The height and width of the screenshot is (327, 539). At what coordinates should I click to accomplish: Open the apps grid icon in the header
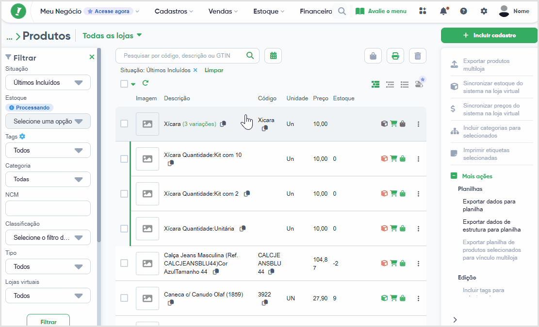point(423,11)
